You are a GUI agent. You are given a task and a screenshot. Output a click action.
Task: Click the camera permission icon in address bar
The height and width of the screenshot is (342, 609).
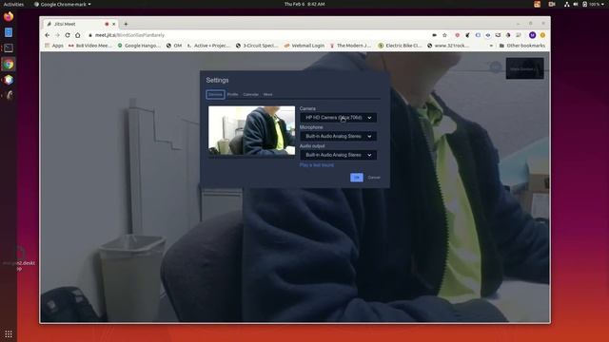click(x=434, y=35)
